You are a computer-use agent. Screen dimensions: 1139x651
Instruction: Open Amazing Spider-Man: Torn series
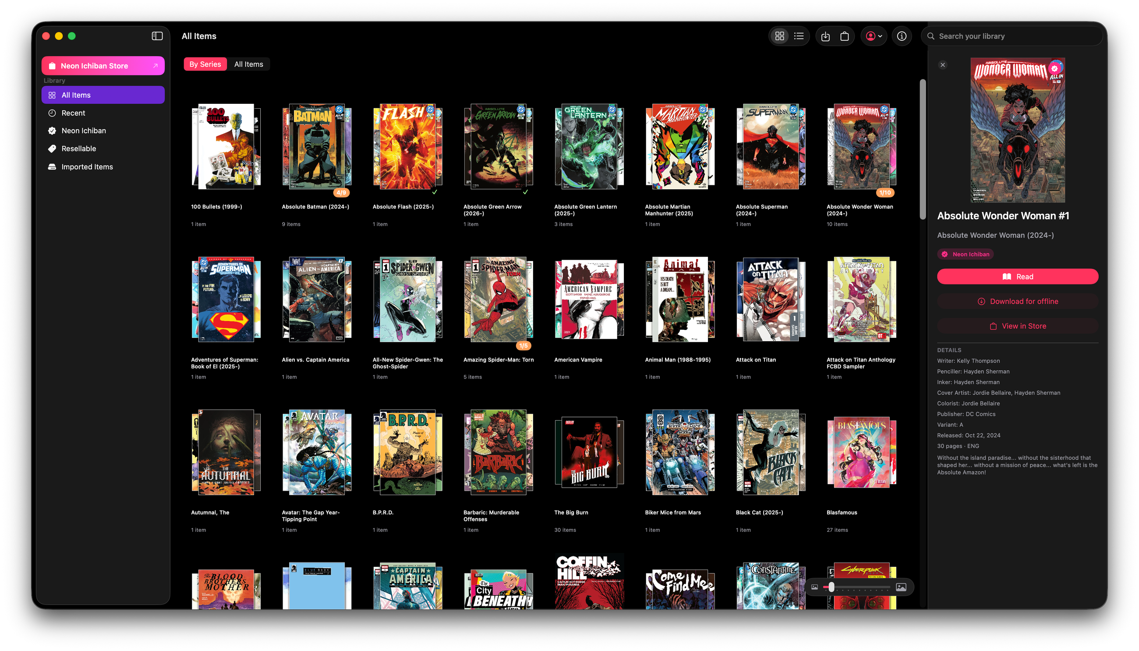[499, 299]
